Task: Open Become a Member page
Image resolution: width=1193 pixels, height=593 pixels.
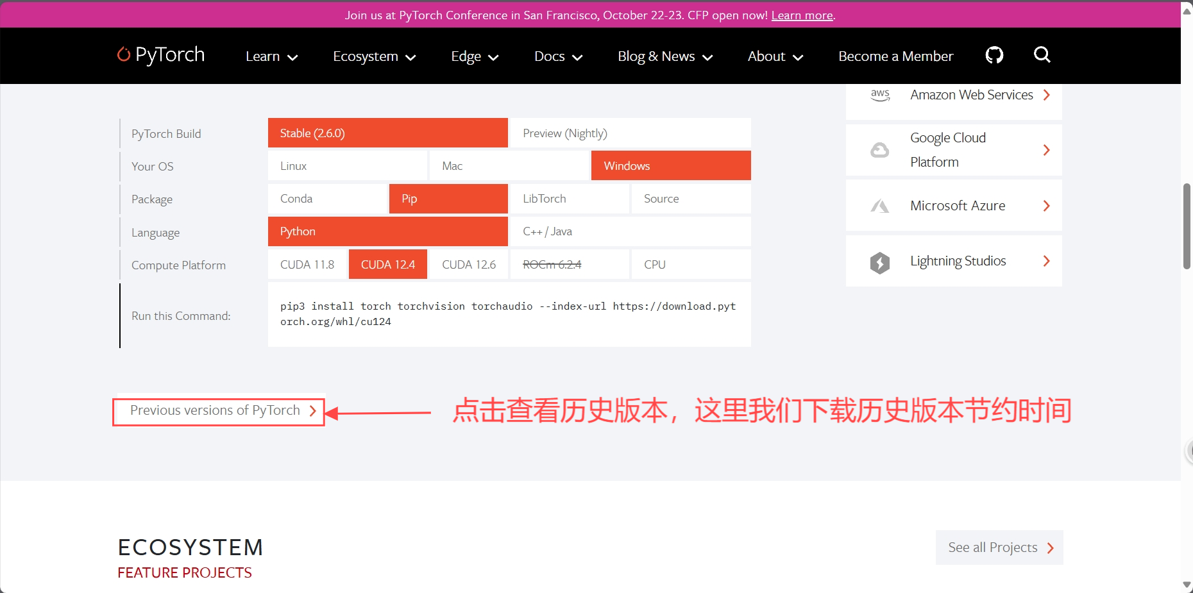Action: tap(895, 56)
